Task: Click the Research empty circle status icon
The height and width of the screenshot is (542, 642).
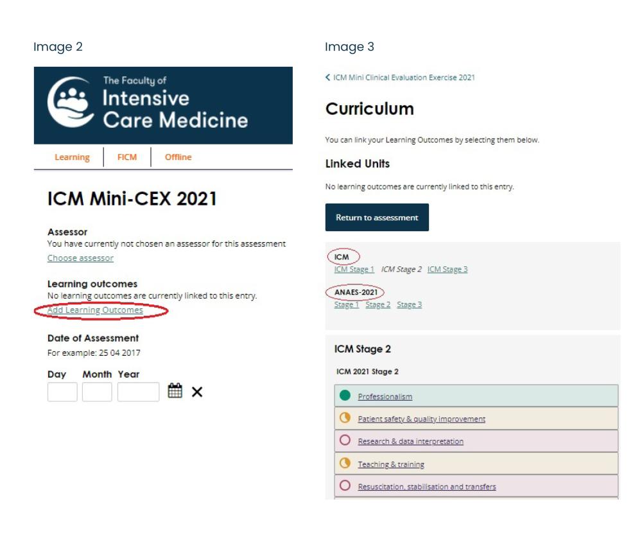Action: coord(345,440)
